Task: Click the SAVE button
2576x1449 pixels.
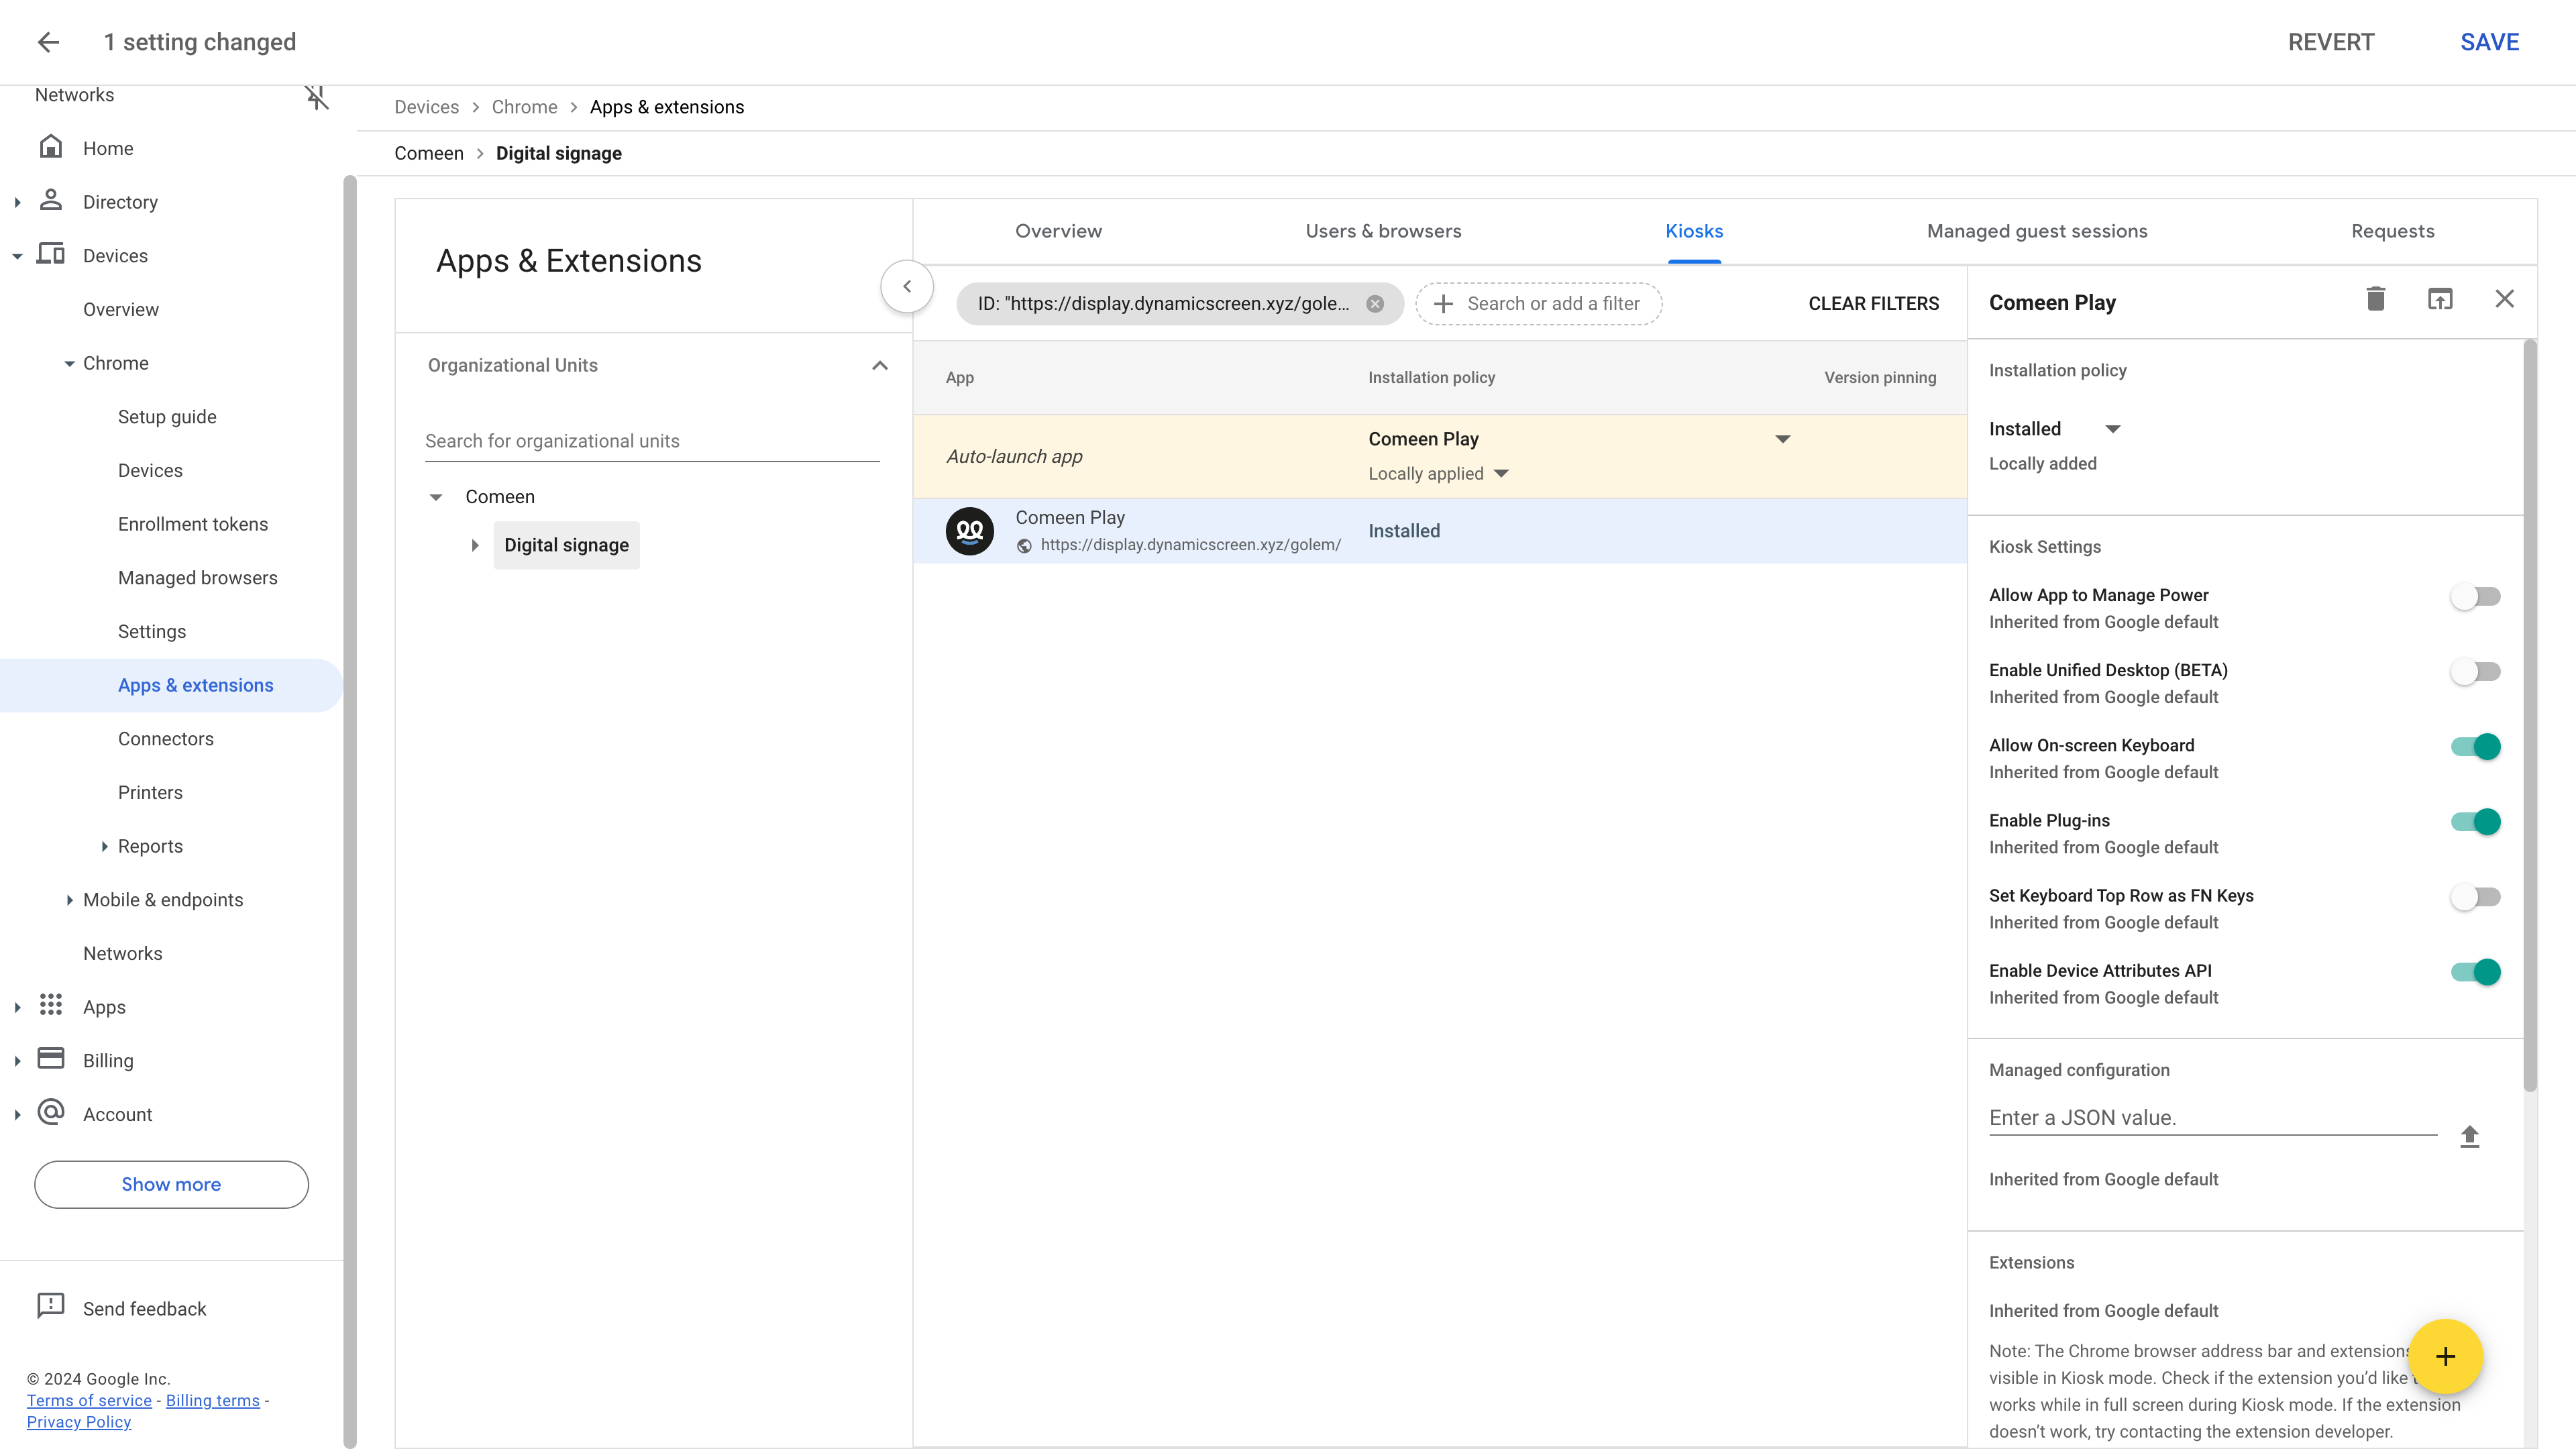Action: click(2489, 42)
